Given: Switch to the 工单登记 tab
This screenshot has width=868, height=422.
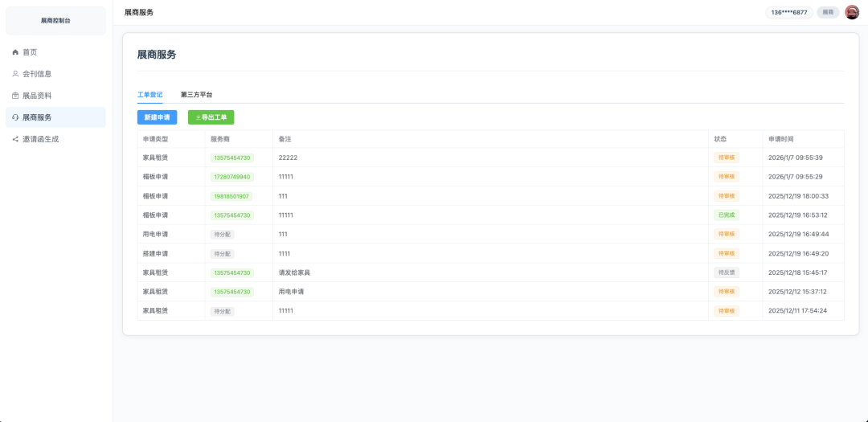Looking at the screenshot, I should [150, 95].
